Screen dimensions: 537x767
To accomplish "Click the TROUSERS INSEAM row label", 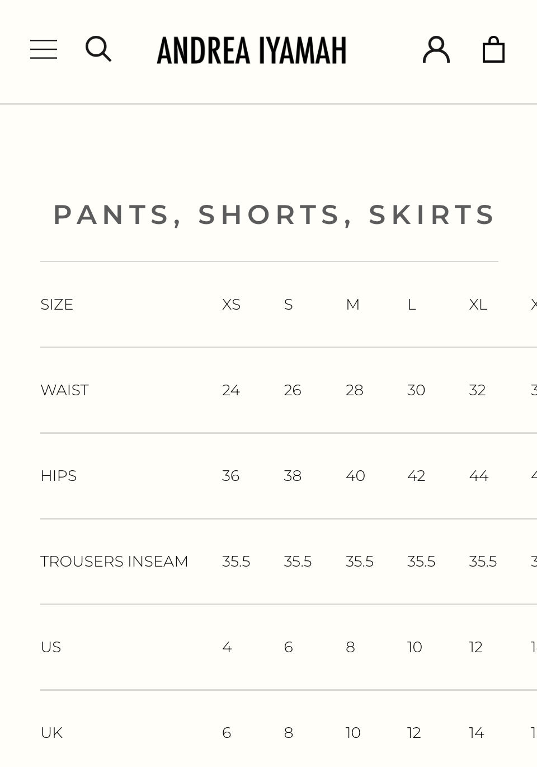I will 114,562.
